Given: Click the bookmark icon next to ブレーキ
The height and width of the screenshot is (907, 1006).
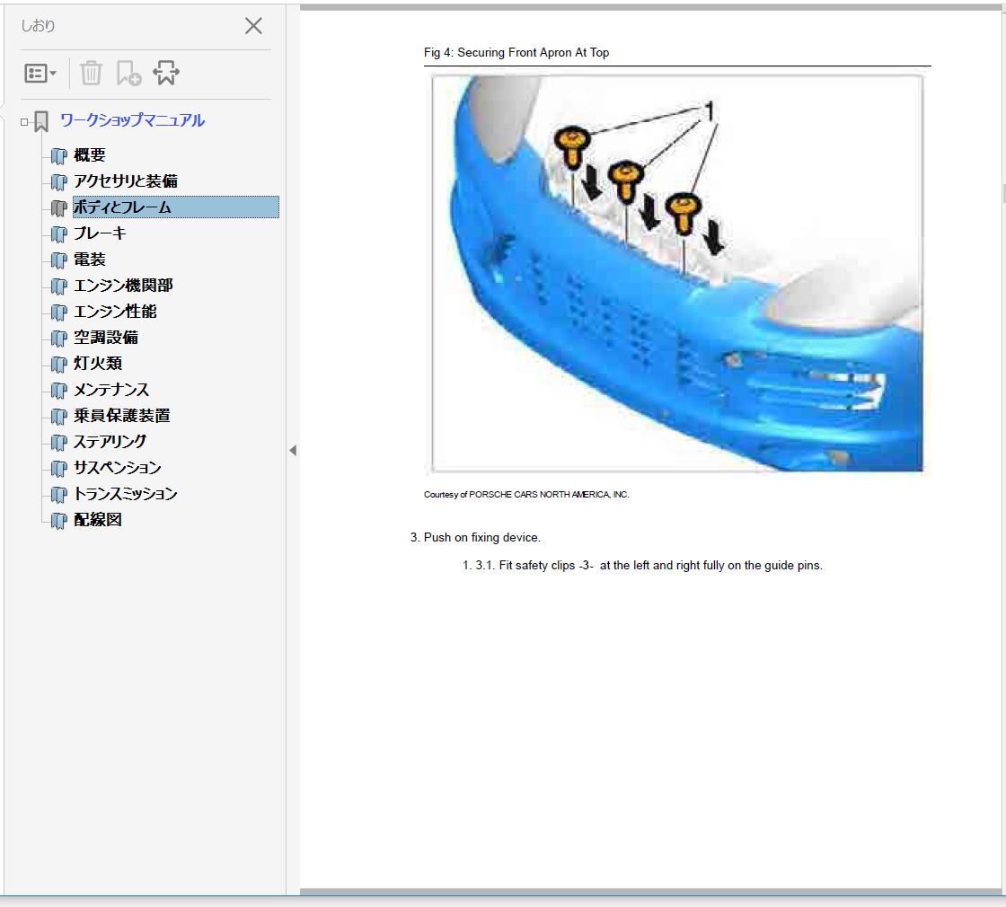Looking at the screenshot, I should [x=59, y=234].
